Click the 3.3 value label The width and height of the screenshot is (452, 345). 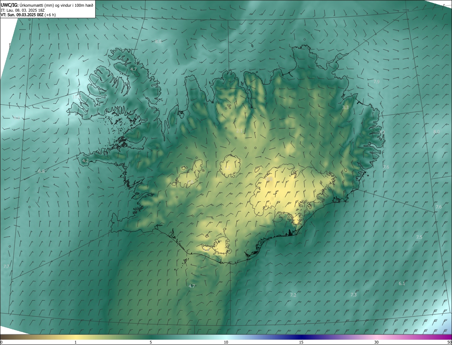pyautogui.click(x=345, y=107)
